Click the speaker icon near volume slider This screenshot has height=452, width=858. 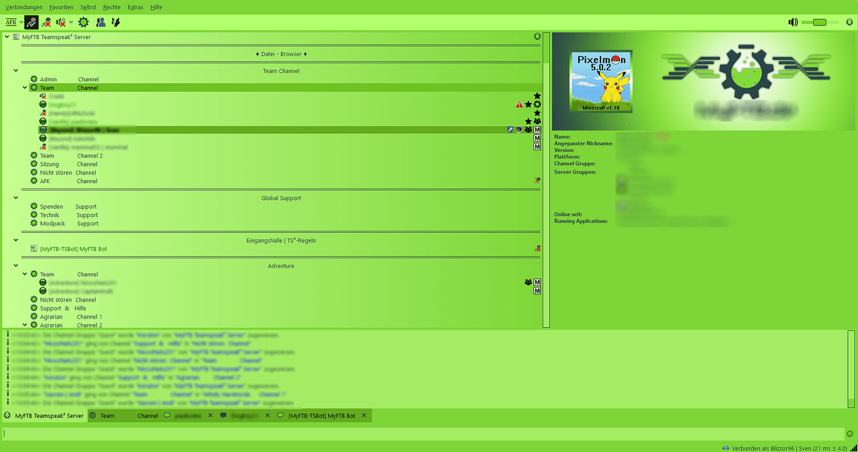click(793, 22)
